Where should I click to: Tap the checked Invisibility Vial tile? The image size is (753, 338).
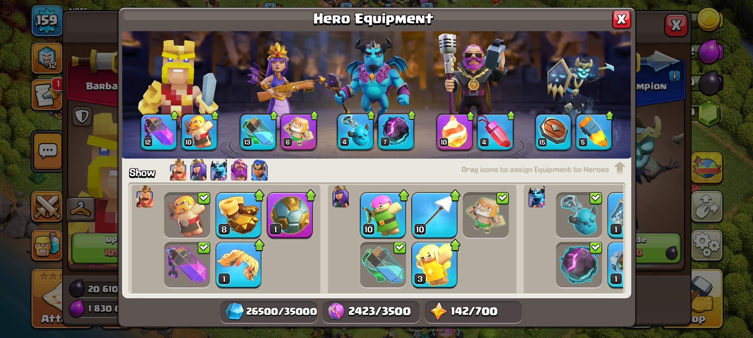[x=383, y=265]
